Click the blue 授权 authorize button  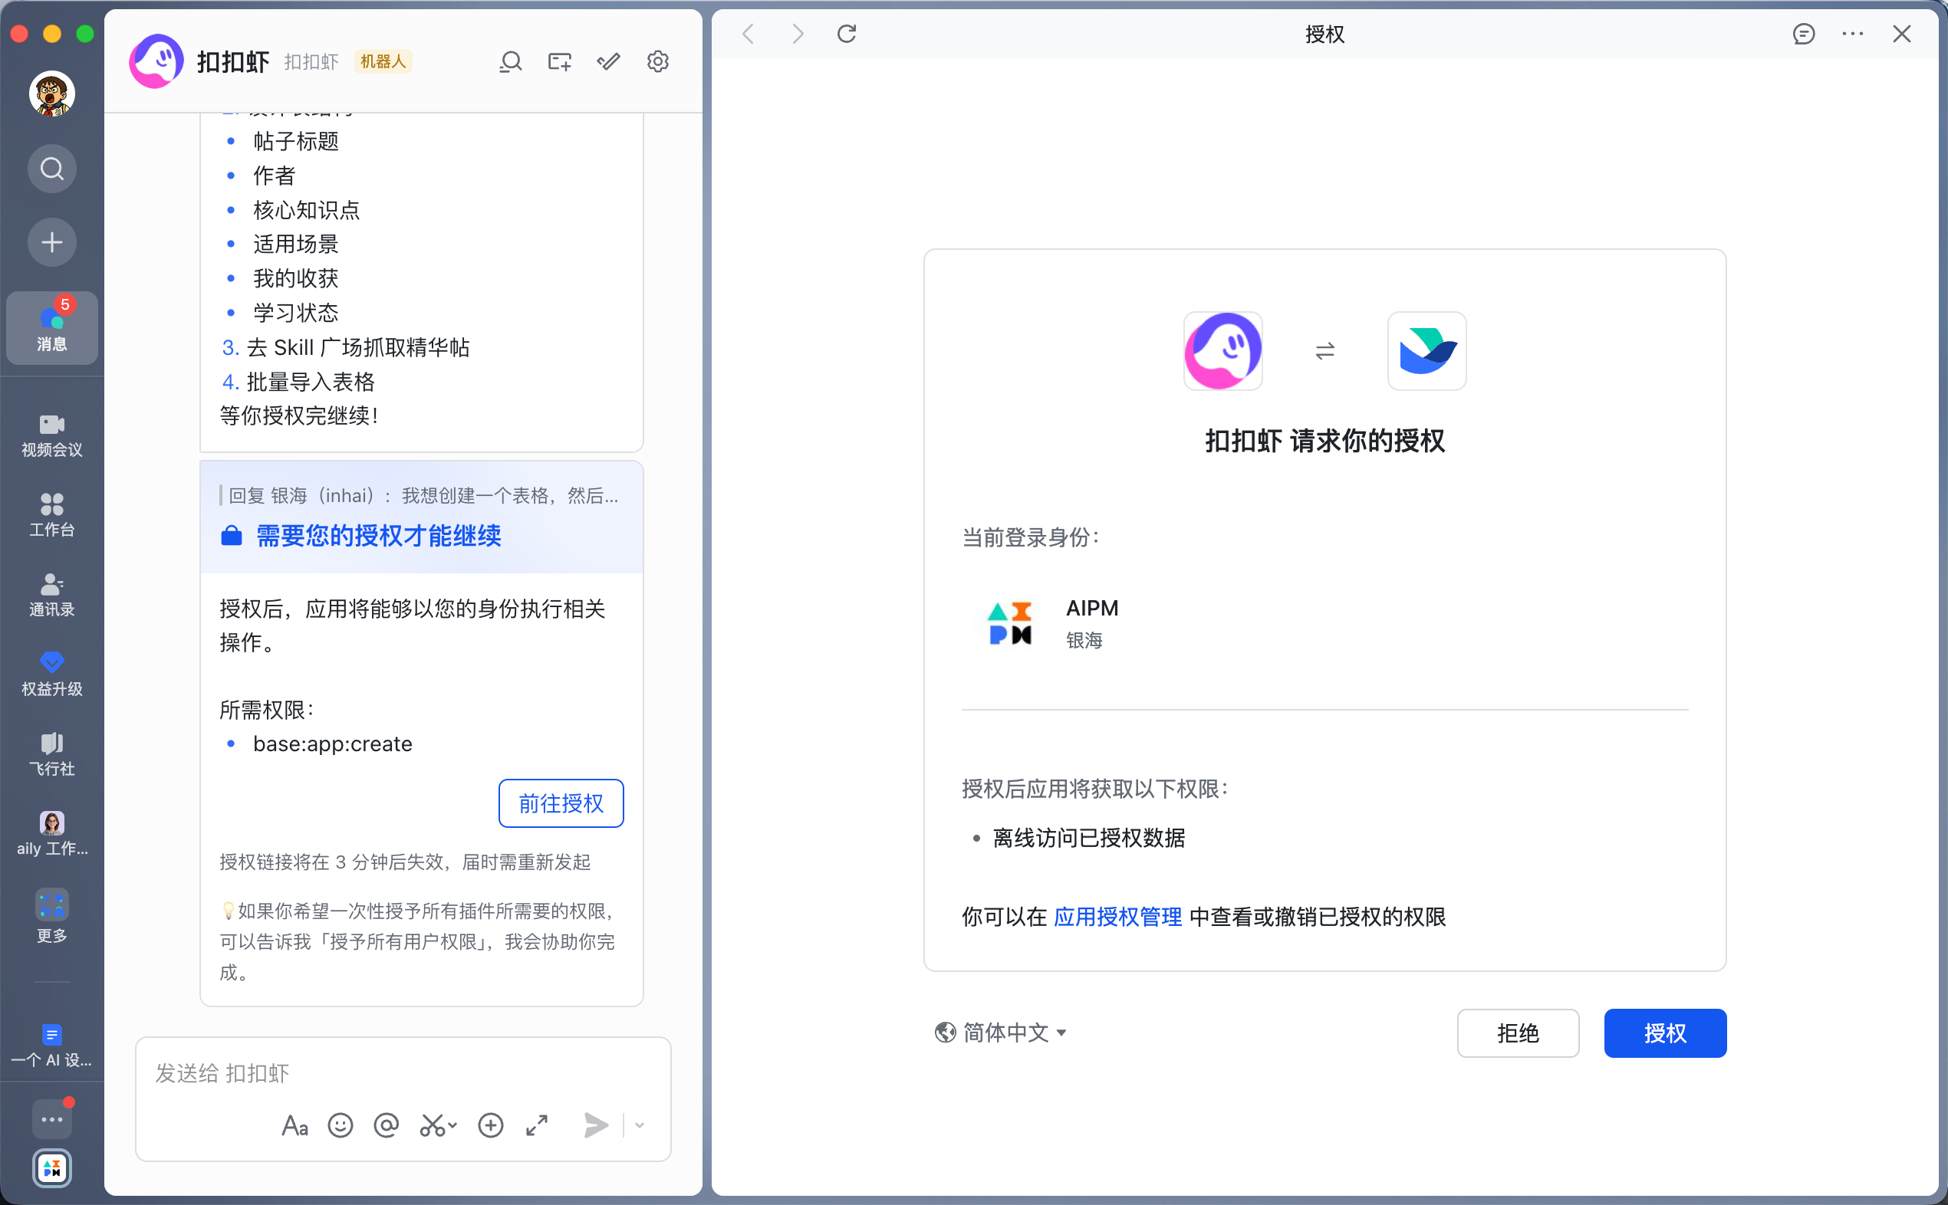pyautogui.click(x=1665, y=1033)
